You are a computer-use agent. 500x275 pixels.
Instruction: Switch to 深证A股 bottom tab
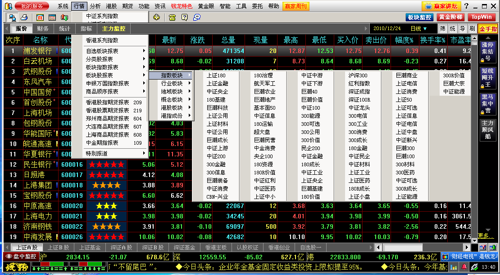tap(121, 247)
